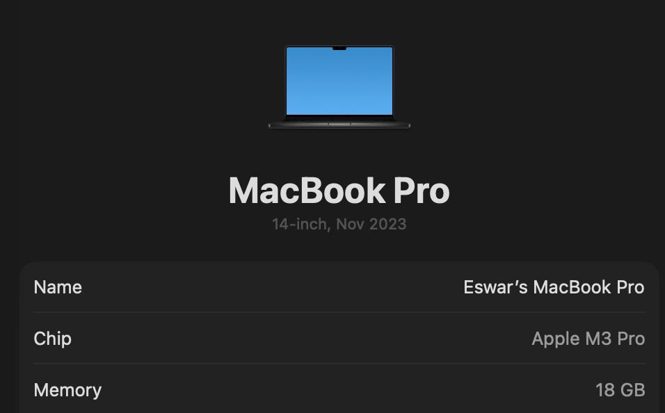Click the keyboard base of the laptop icon
Image resolution: width=665 pixels, height=413 pixels.
tap(339, 125)
